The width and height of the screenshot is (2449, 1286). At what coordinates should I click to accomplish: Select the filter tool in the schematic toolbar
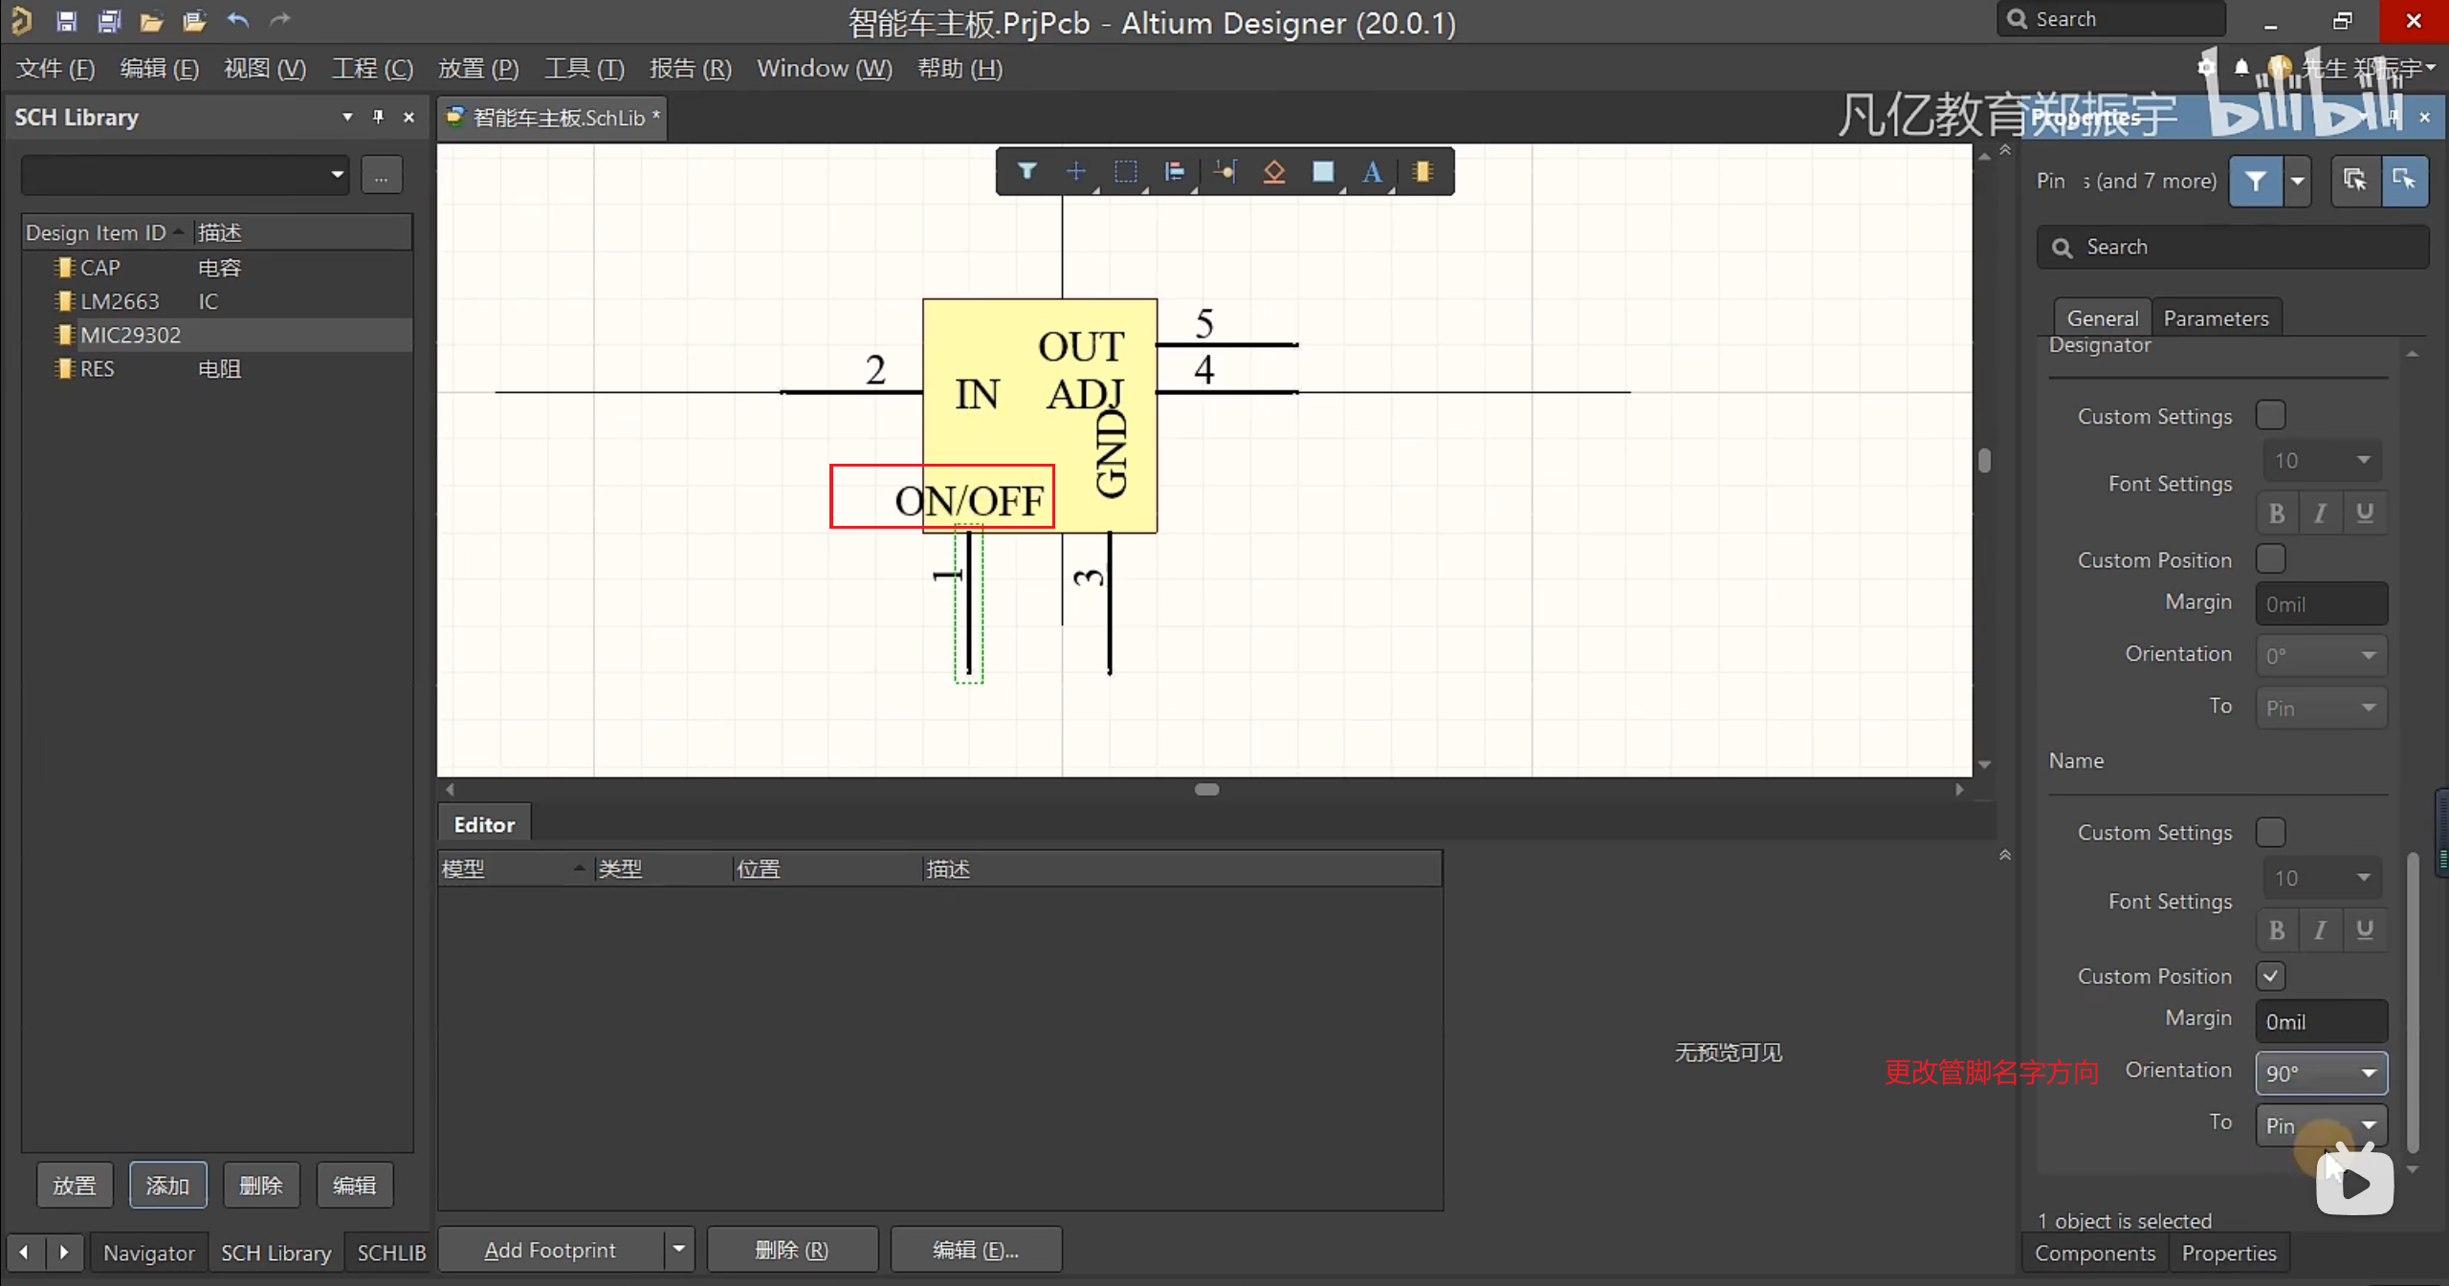[x=1026, y=172]
